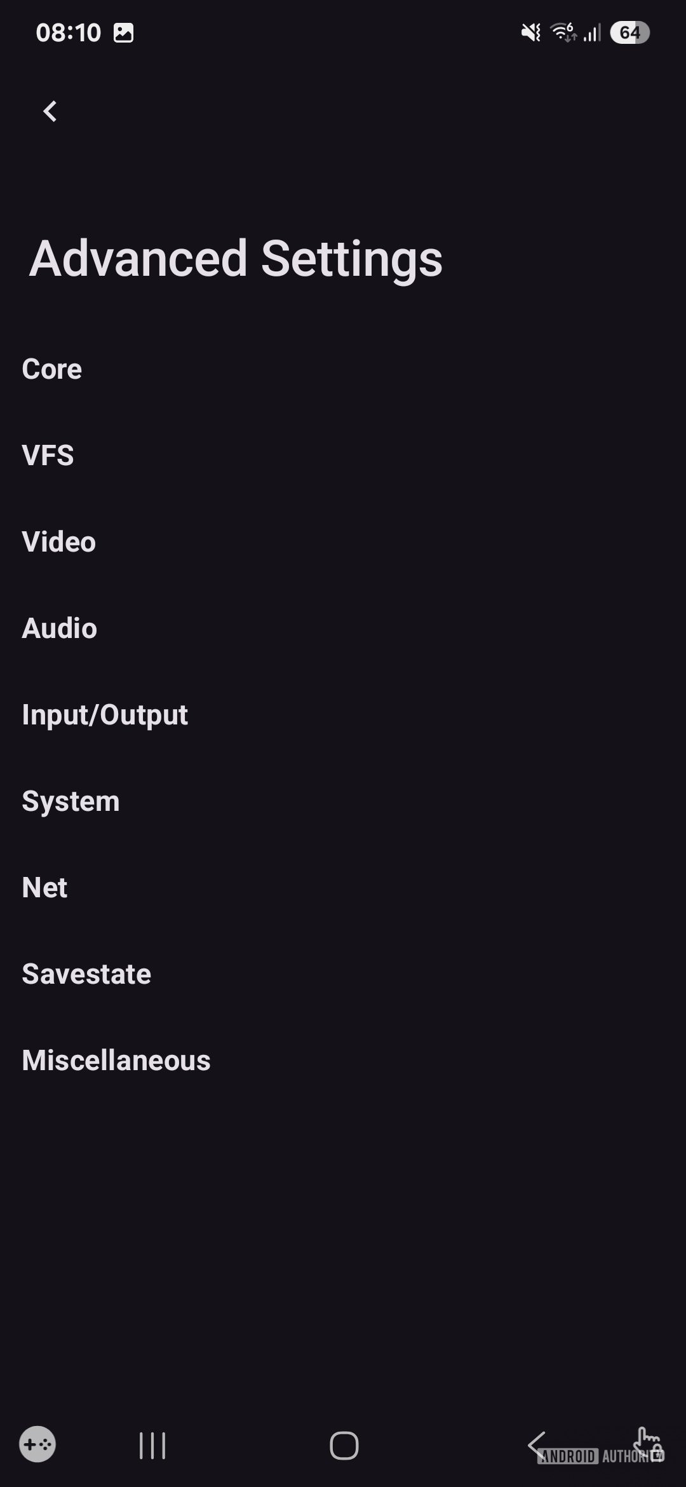Tap the navigation bar back arrow

[x=536, y=1444]
